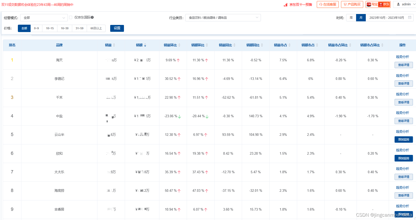Select the 16~30 price range

click(65, 28)
